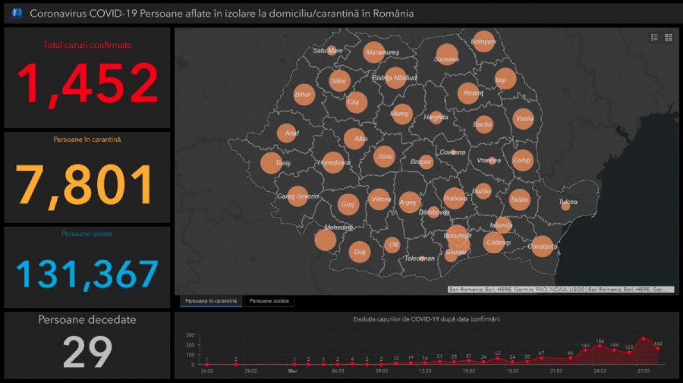Image resolution: width=683 pixels, height=383 pixels.
Task: Select the Tulcea county bubble marker
Action: click(x=565, y=206)
